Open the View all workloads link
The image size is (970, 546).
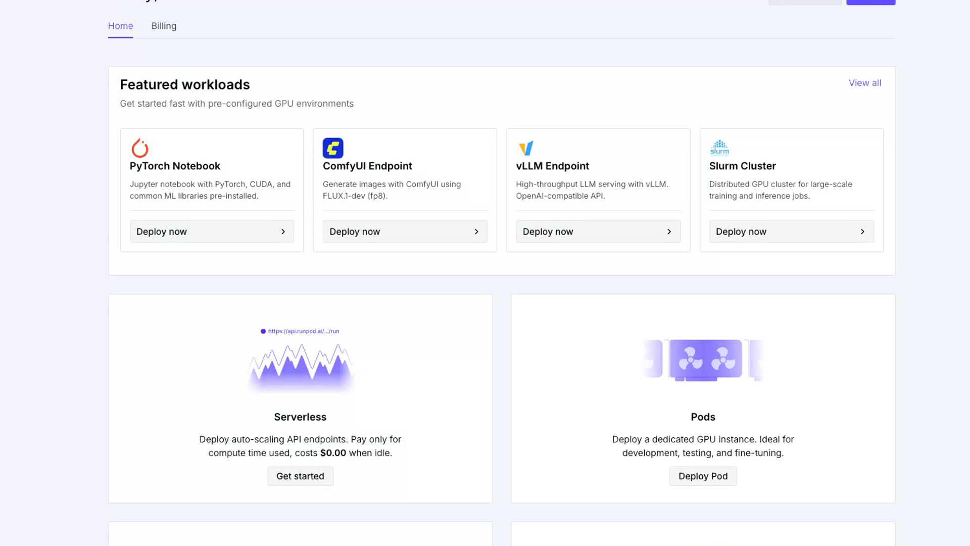click(865, 83)
